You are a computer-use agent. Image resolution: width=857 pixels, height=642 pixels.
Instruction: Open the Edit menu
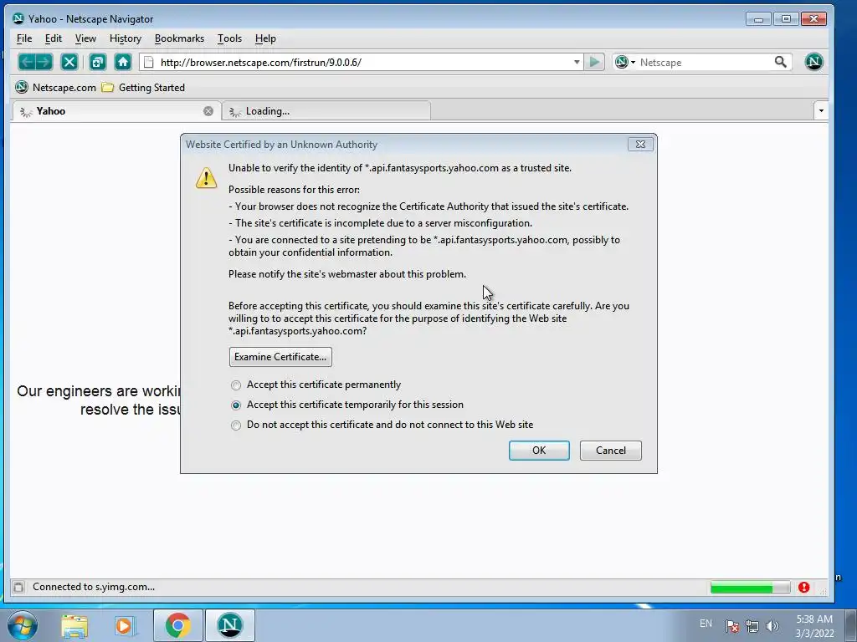[53, 38]
